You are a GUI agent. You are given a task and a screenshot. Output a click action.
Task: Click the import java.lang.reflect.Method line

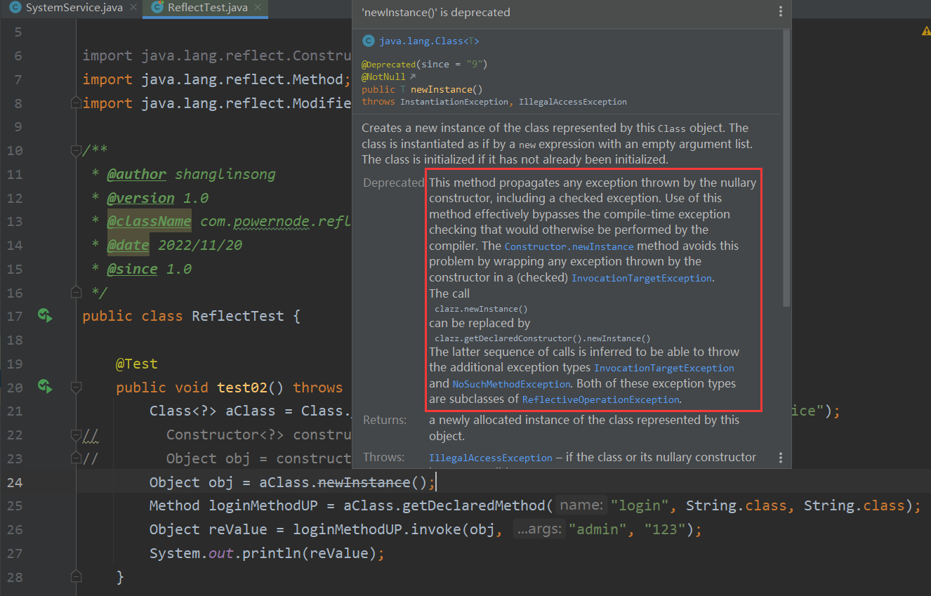tap(217, 79)
